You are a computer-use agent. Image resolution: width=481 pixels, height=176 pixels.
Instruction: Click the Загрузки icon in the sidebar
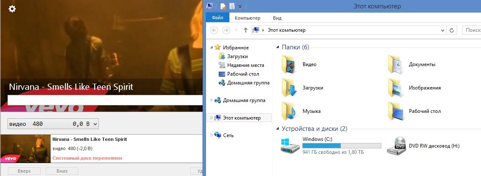222,56
